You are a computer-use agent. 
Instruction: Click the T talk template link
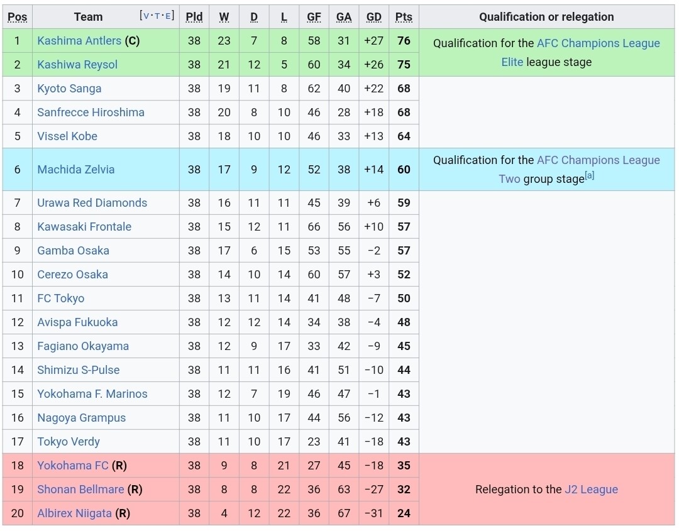pos(157,16)
